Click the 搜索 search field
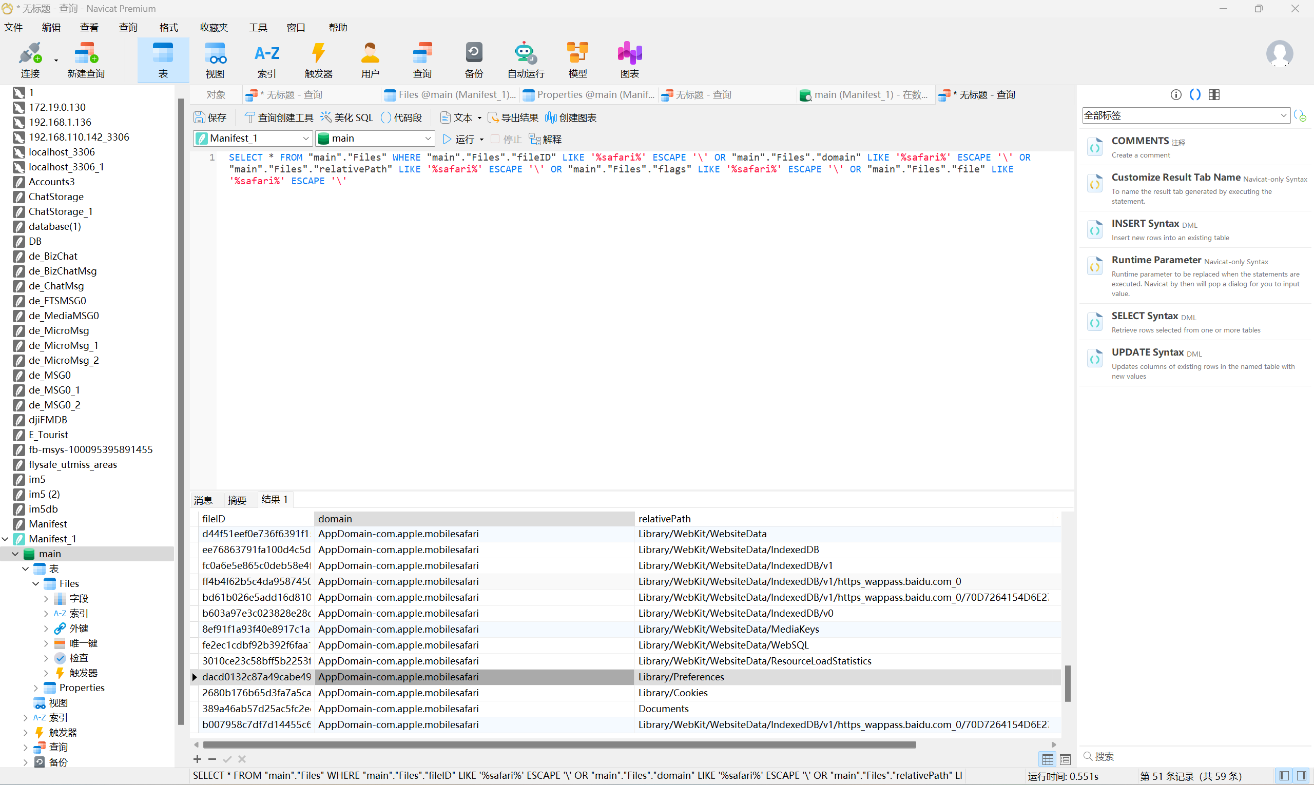The image size is (1314, 785). tap(1196, 756)
